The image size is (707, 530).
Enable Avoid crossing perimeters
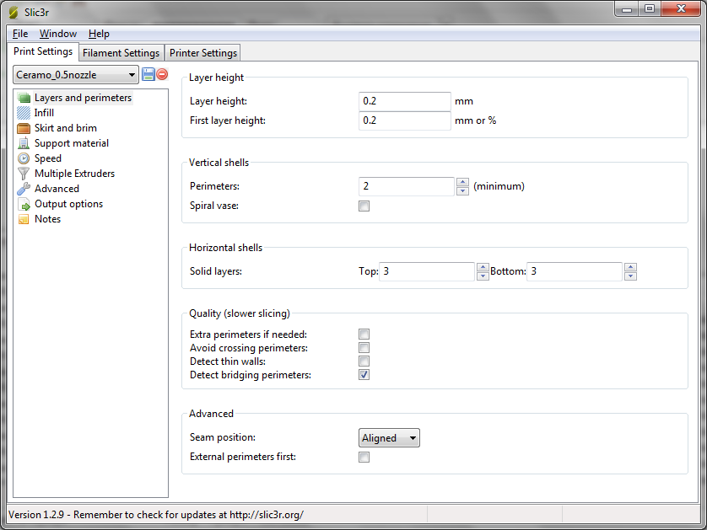[364, 348]
